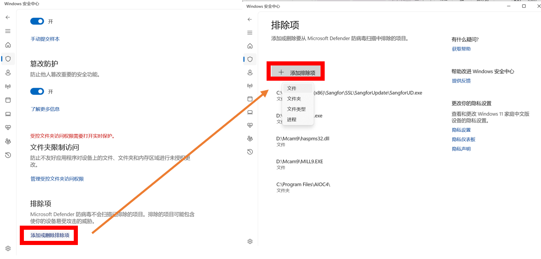This screenshot has width=541, height=259.
Task: Click the 添加排除项 button
Action: click(296, 72)
